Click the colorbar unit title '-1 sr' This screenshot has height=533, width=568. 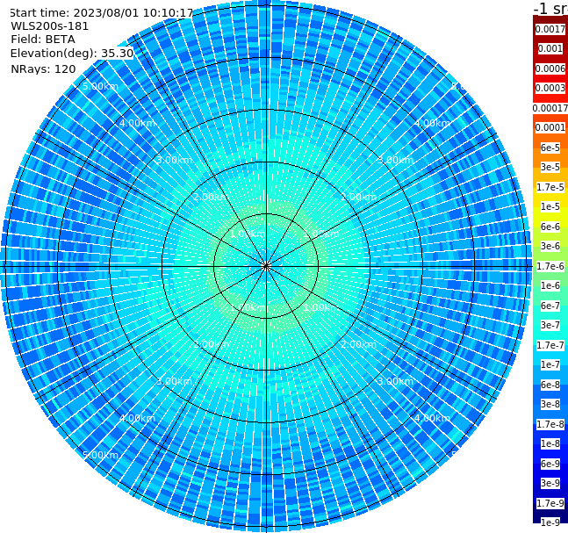(x=550, y=9)
